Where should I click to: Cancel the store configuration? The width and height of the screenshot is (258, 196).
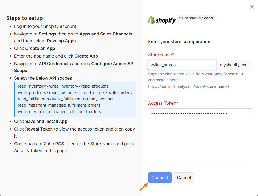tap(184, 177)
